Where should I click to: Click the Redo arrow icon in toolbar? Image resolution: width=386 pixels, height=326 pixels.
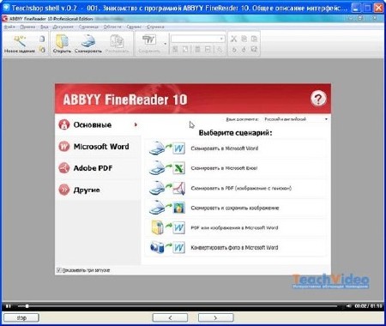coord(244,49)
